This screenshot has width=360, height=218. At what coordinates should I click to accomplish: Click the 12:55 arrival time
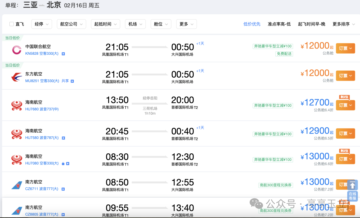pos(183,182)
